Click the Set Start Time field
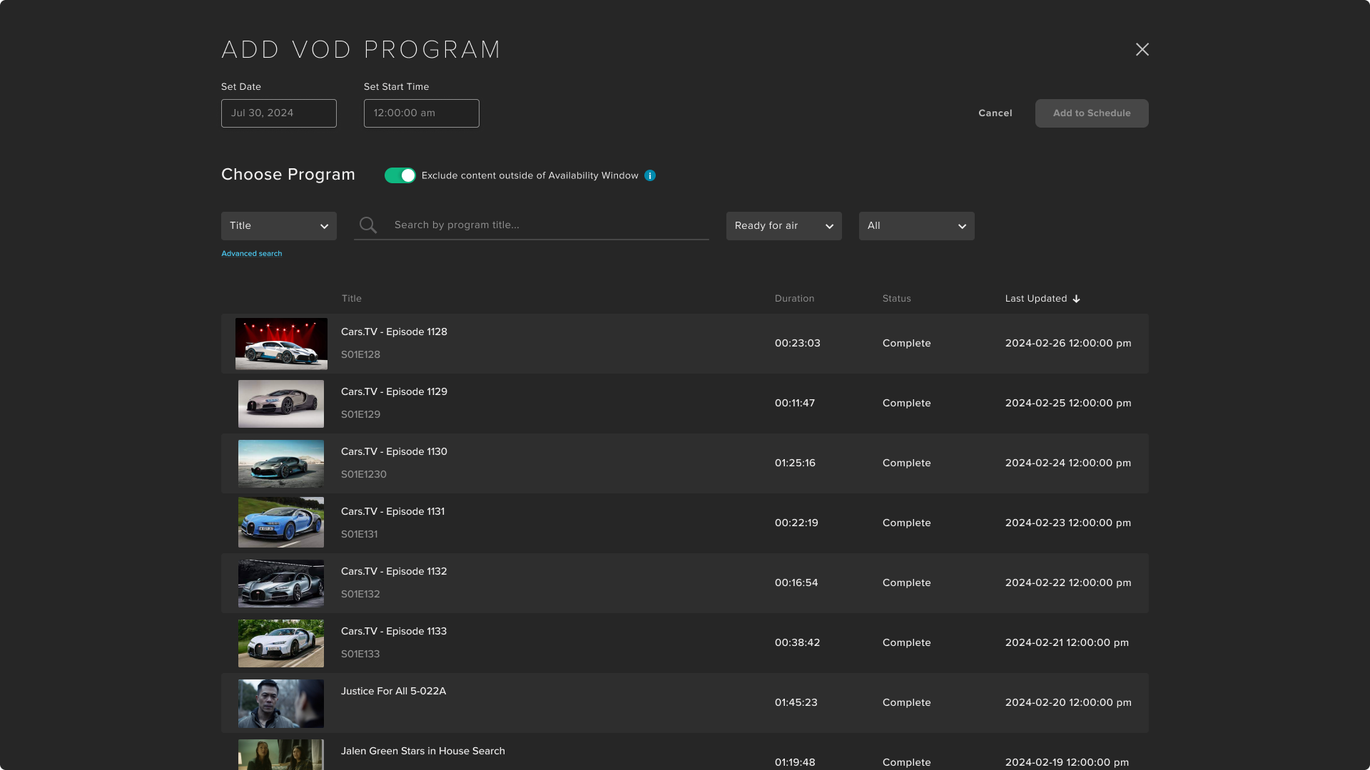The width and height of the screenshot is (1370, 770). [x=422, y=113]
